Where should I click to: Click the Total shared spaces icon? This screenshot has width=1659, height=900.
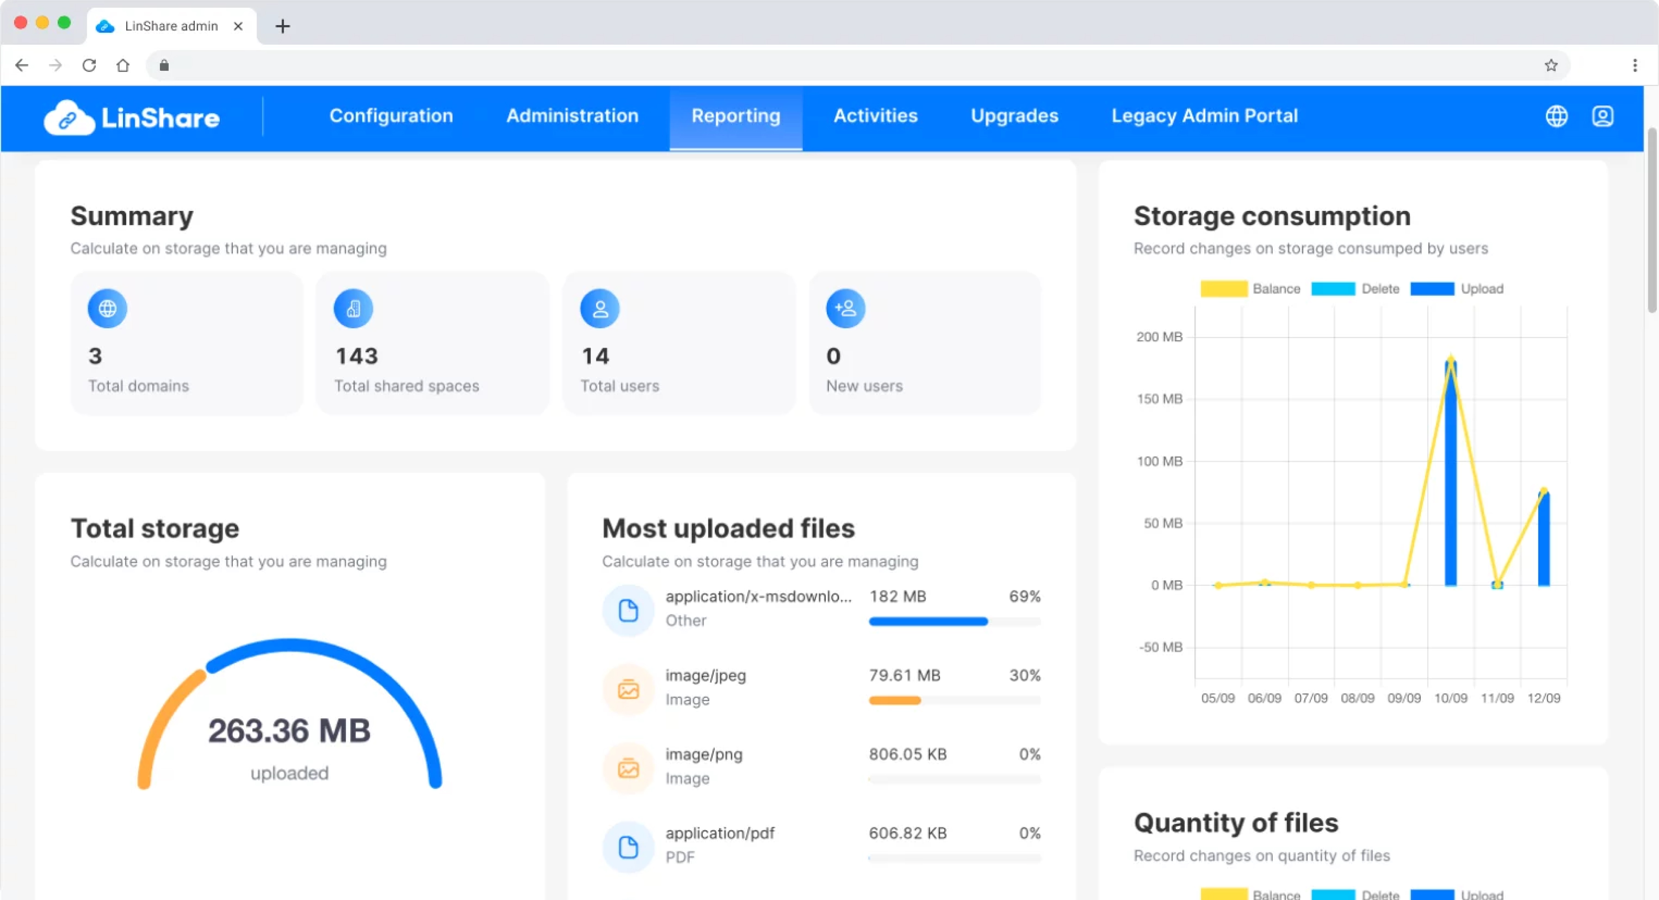click(353, 309)
